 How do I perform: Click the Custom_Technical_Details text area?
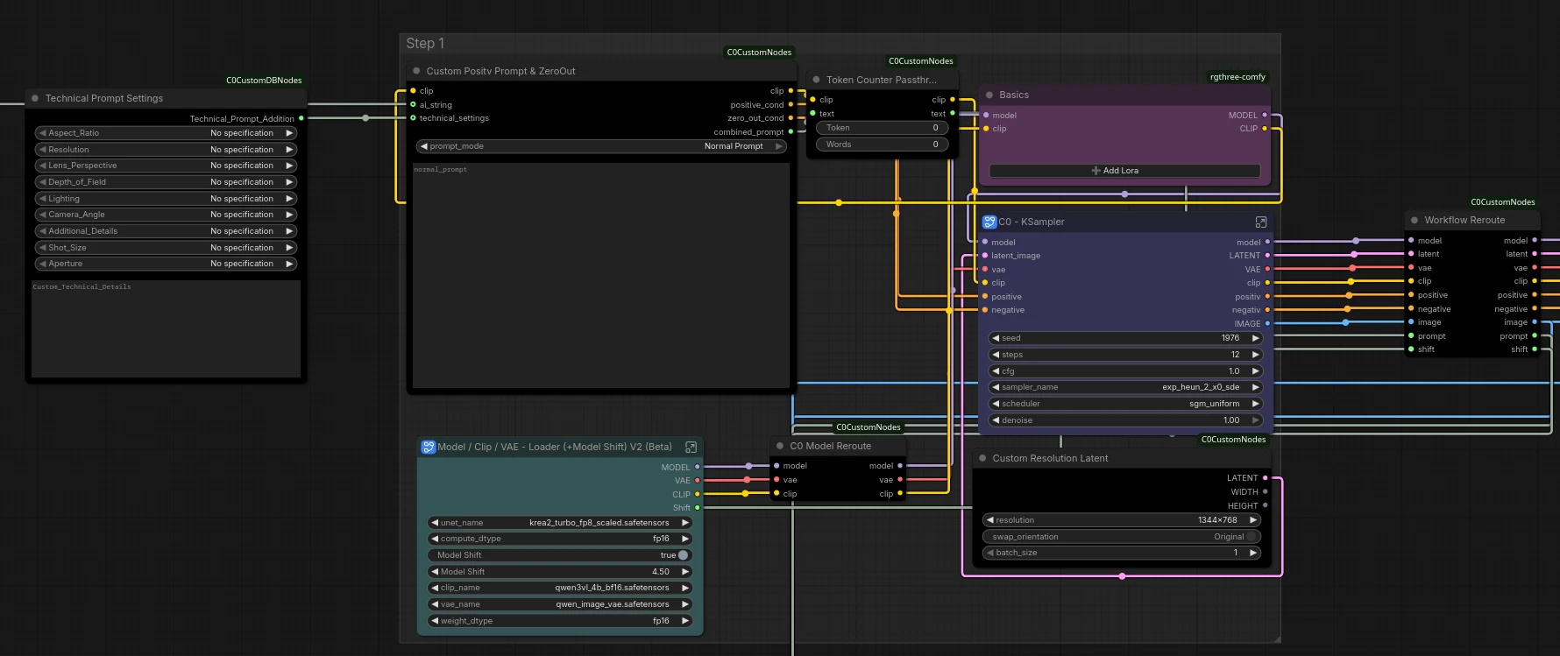click(x=166, y=328)
